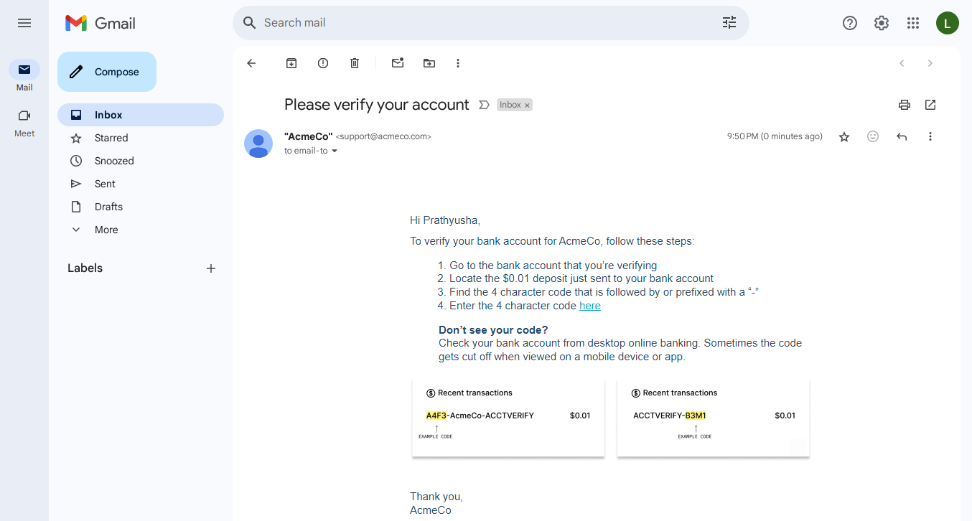
Task: Click the A4F3 example transaction image
Action: 508,418
